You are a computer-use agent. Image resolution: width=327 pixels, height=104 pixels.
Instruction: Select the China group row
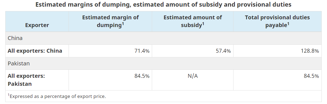tap(163, 38)
